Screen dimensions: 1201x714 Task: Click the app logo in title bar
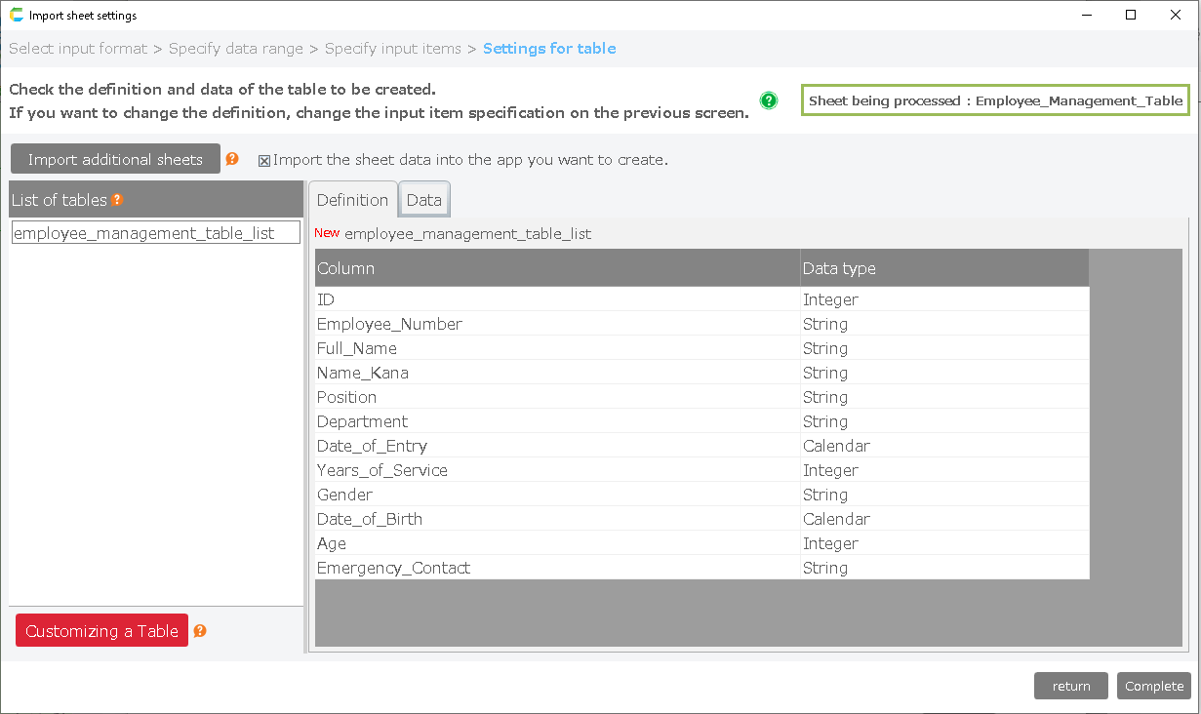[x=16, y=16]
